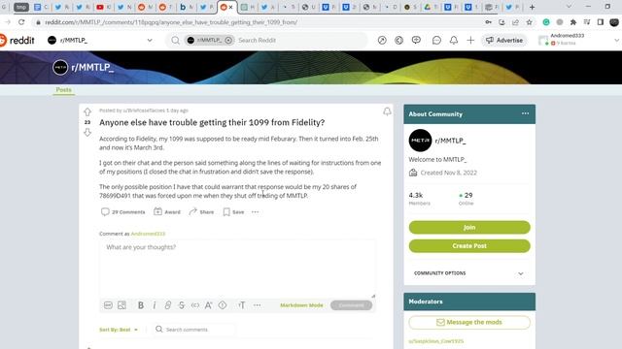
Task: Open browser profile avatar
Action: click(614, 22)
